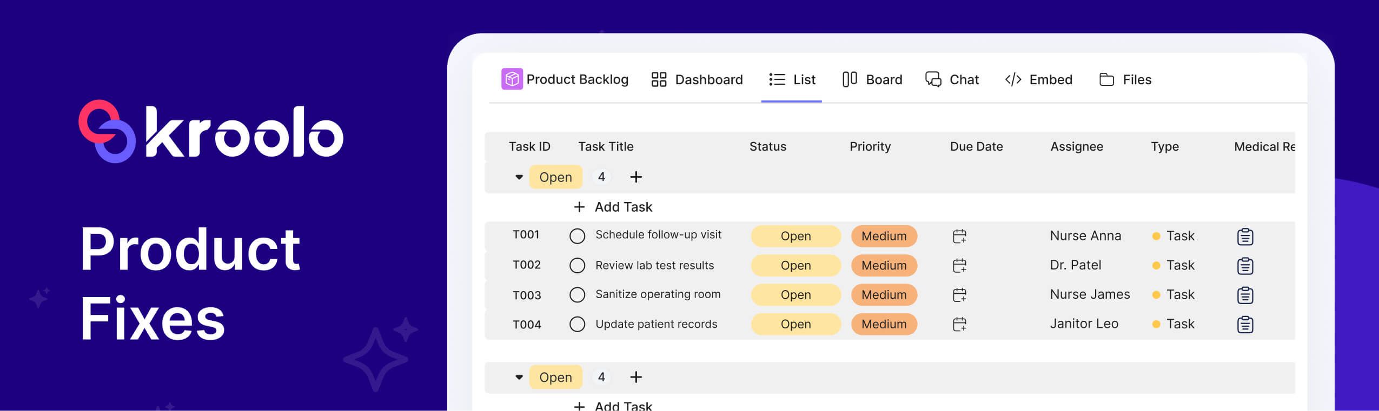Click count badge 4 in second group
The width and height of the screenshot is (1379, 411).
click(601, 377)
